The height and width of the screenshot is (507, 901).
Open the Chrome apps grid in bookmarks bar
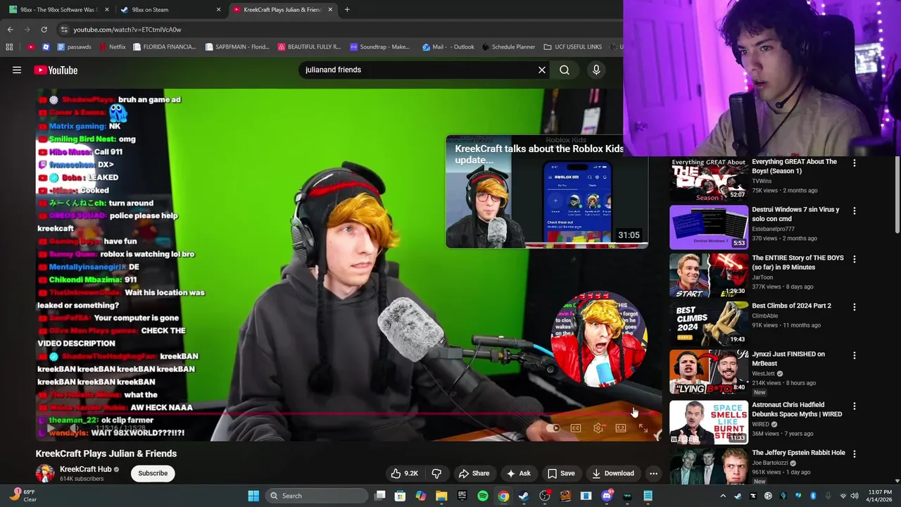coord(9,47)
